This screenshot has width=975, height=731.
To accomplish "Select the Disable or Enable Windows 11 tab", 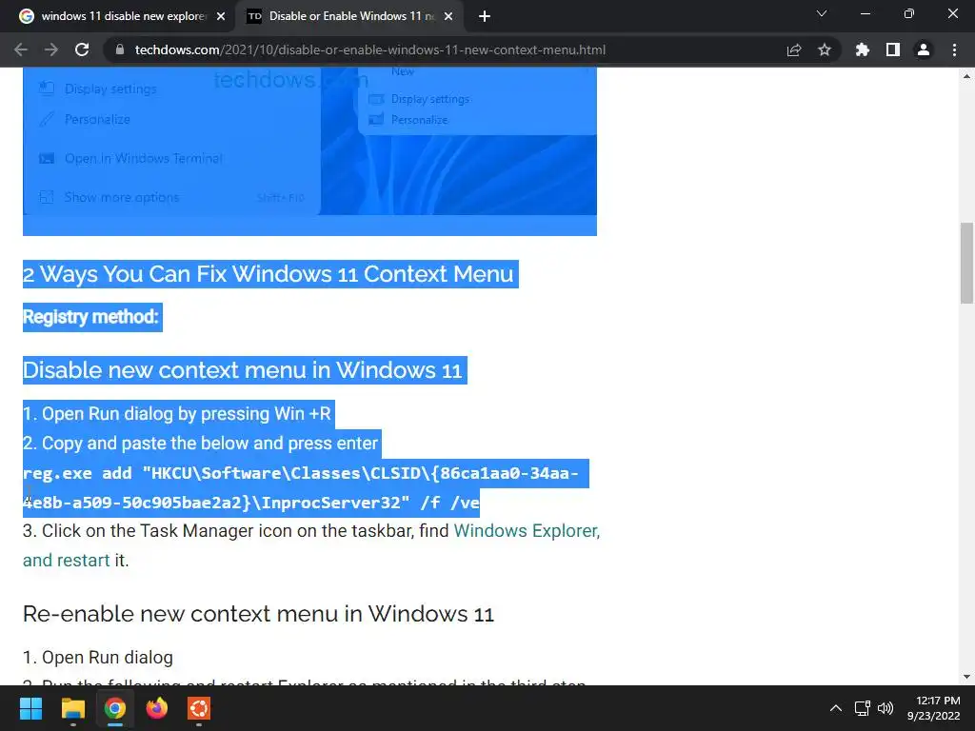I will [348, 16].
